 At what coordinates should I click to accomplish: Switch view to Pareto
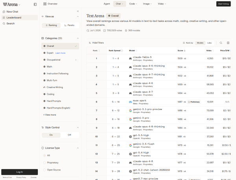click(69, 25)
